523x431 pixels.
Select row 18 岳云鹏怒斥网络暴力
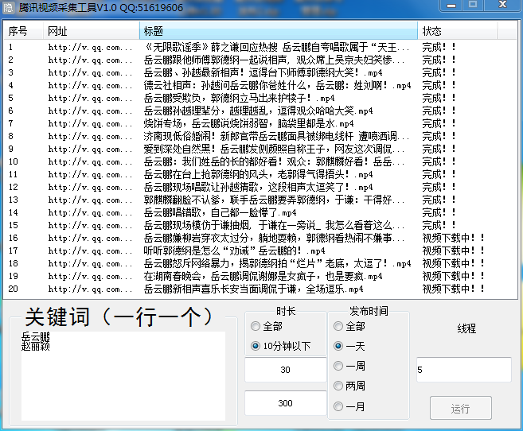260,263
